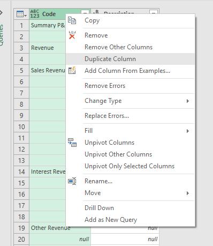Screen dimensions: 213x246
Task: Expand the Fill submenu arrow
Action: [x=187, y=131]
